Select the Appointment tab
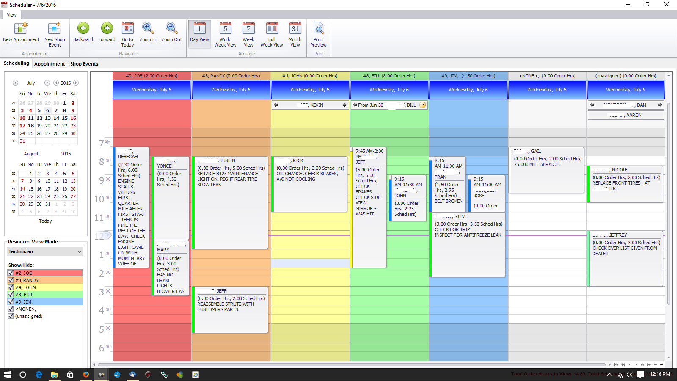The image size is (677, 381). click(x=50, y=64)
